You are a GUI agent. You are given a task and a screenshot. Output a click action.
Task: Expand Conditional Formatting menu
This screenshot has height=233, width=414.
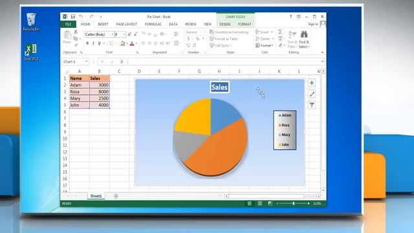coord(230,32)
